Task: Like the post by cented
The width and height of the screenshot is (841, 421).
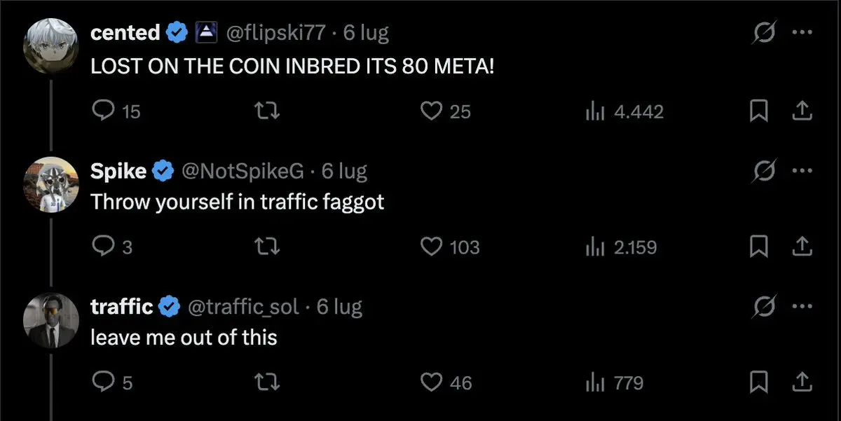Action: coord(445,111)
